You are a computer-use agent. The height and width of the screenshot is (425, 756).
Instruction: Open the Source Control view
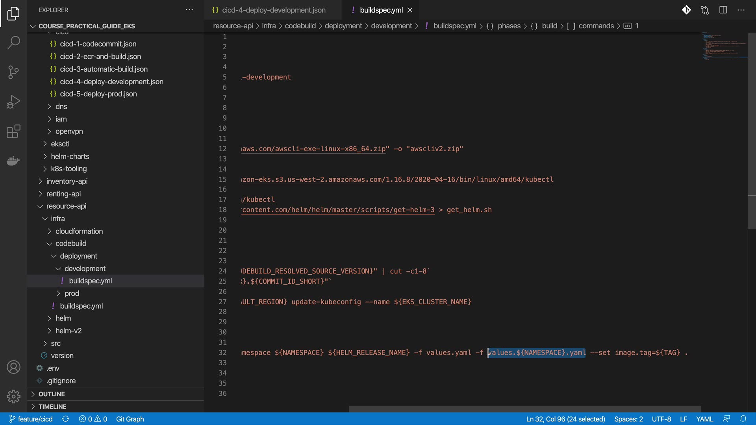click(x=13, y=72)
